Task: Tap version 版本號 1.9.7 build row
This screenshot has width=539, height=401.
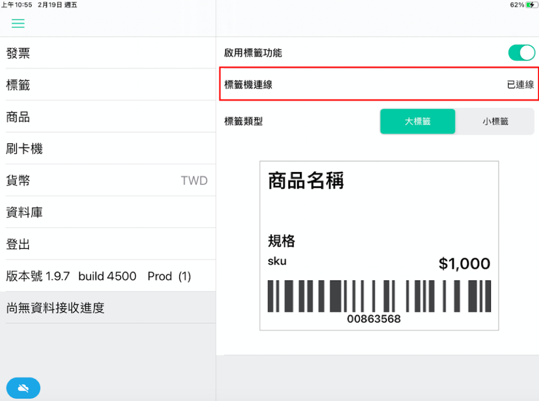Action: 107,276
